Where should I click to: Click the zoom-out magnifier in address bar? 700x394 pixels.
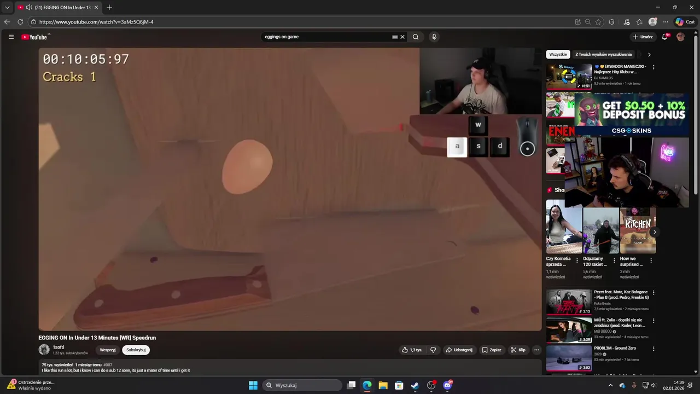[x=588, y=22]
